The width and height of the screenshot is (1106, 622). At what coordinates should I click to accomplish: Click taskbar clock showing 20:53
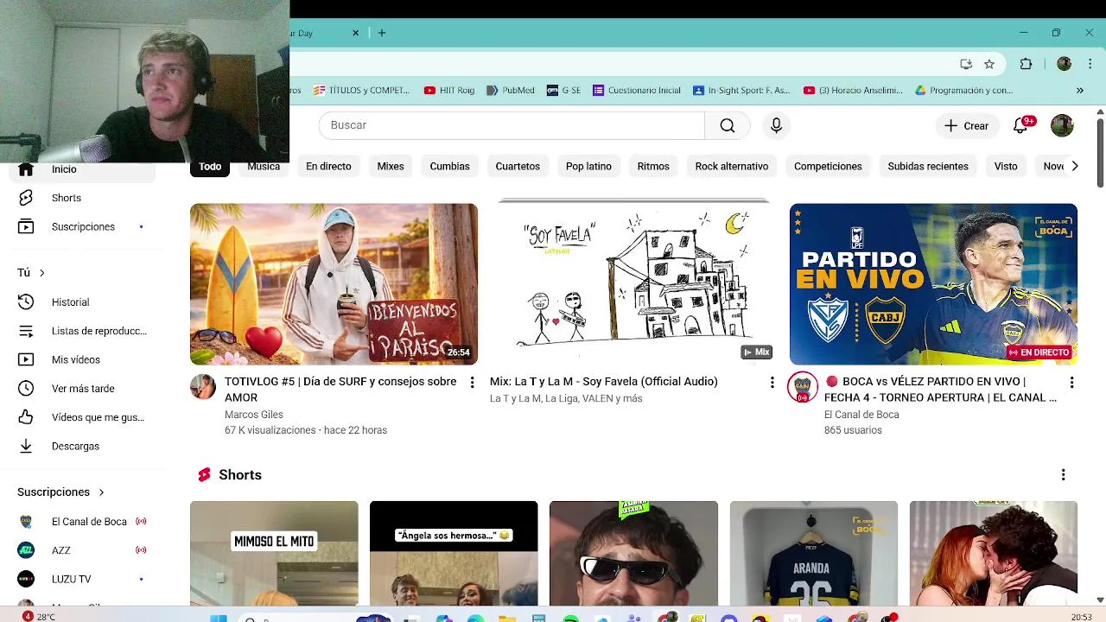click(1081, 617)
